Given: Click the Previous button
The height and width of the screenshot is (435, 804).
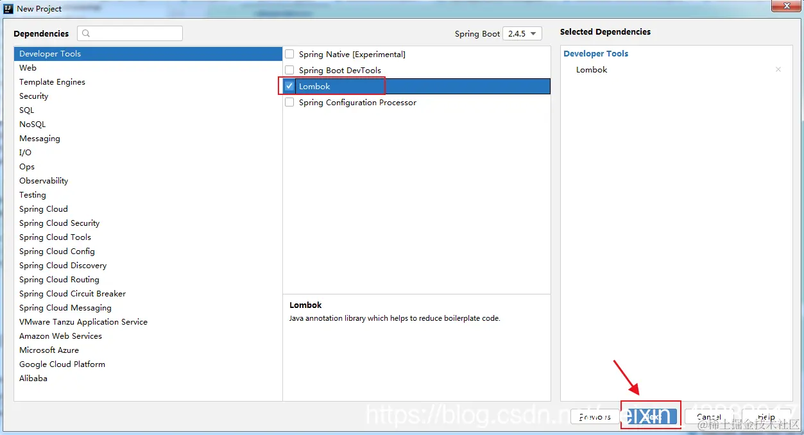Looking at the screenshot, I should coord(595,417).
